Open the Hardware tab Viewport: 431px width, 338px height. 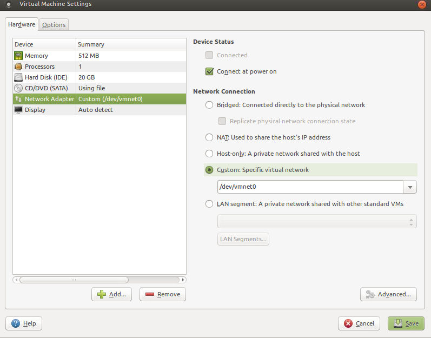pyautogui.click(x=22, y=24)
